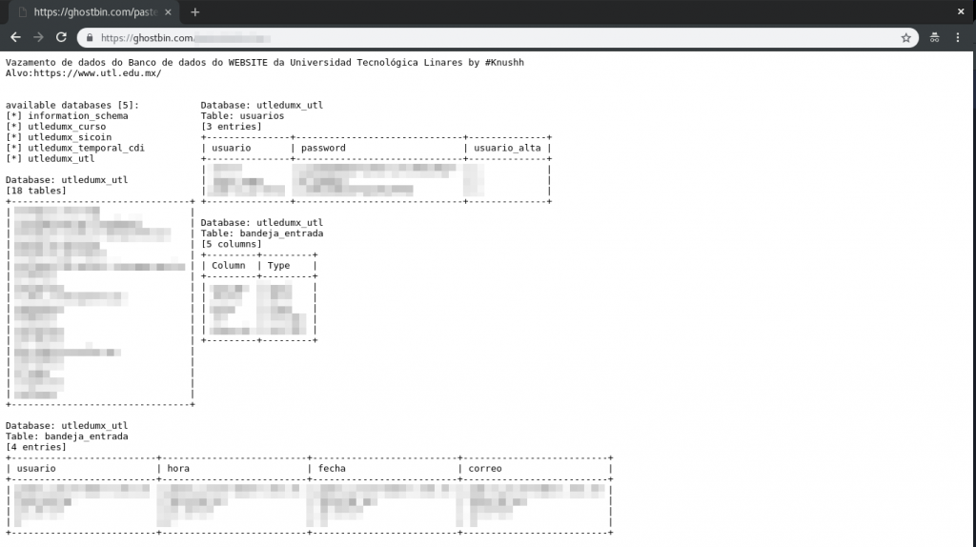976x547 pixels.
Task: Select the 'password' column header
Action: pos(323,148)
